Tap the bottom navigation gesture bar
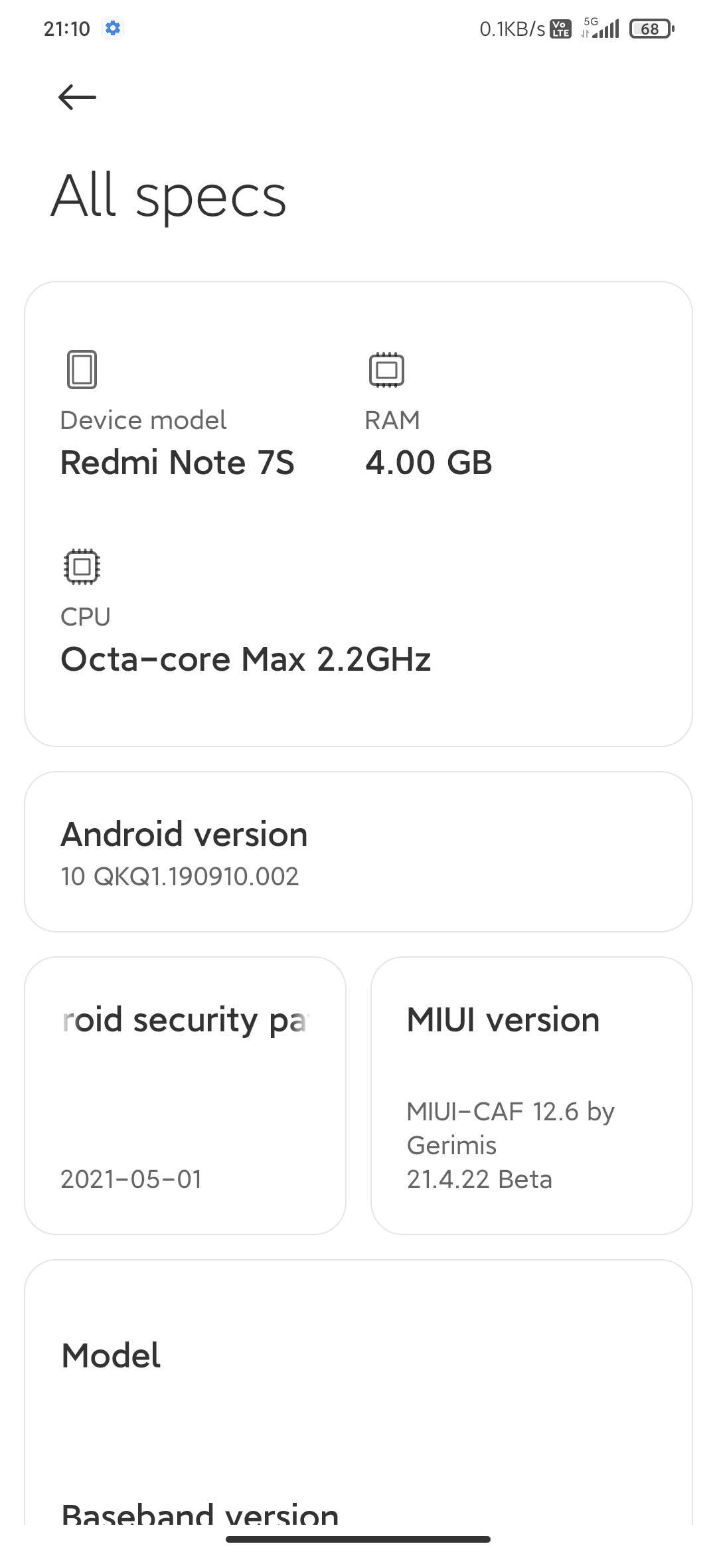This screenshot has width=717, height=1554. pos(358,1539)
